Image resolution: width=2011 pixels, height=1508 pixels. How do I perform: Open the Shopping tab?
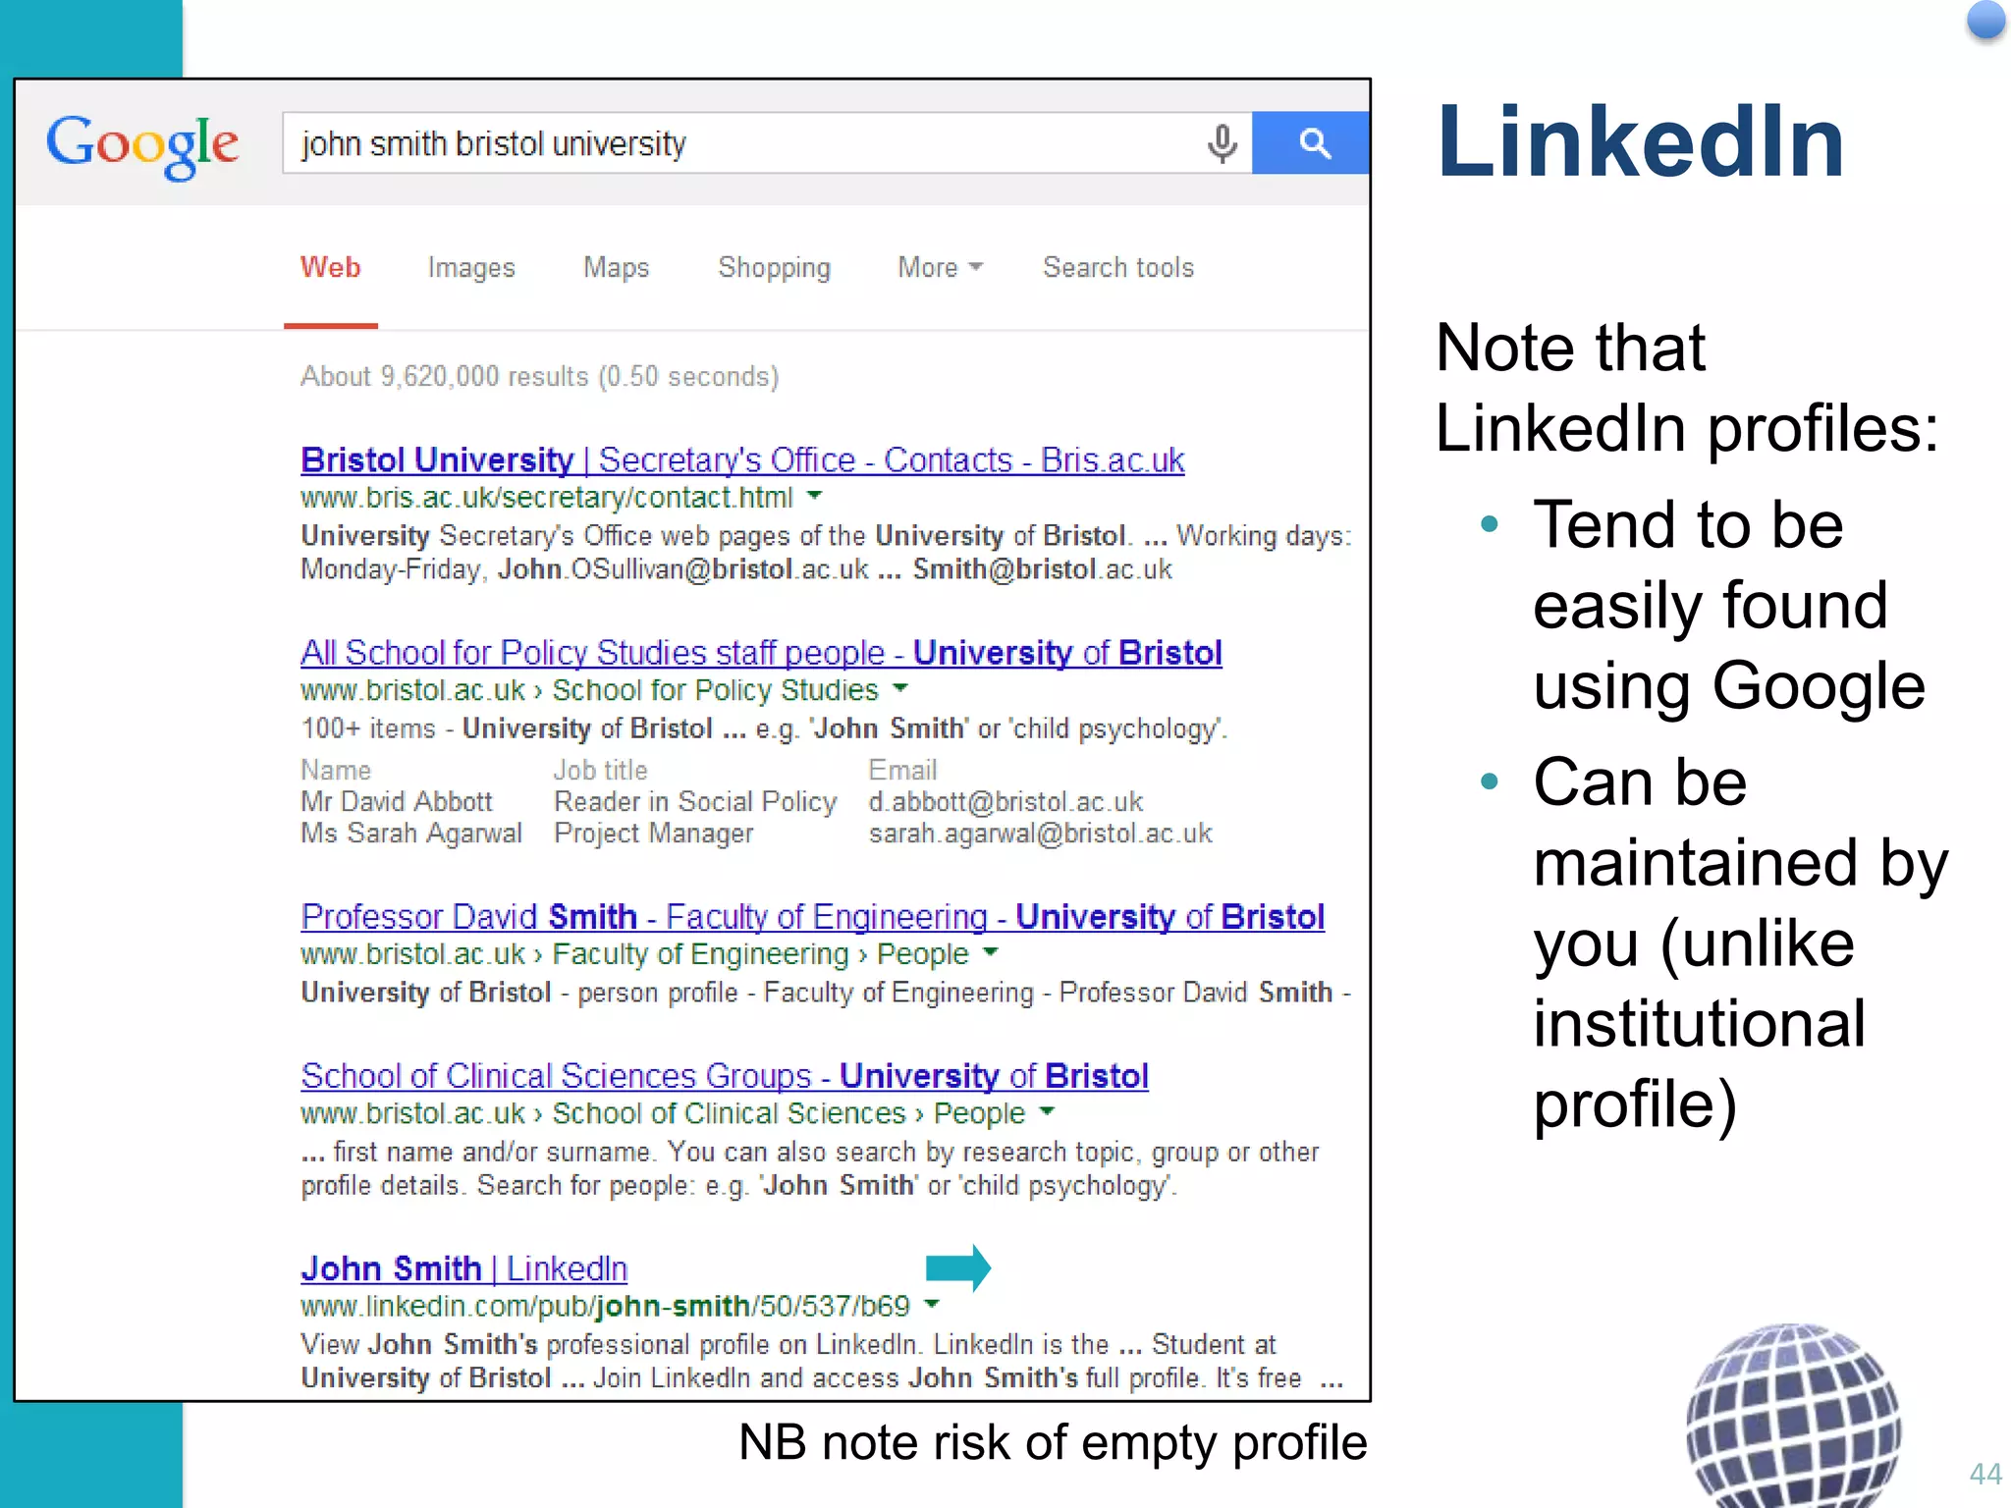(775, 268)
